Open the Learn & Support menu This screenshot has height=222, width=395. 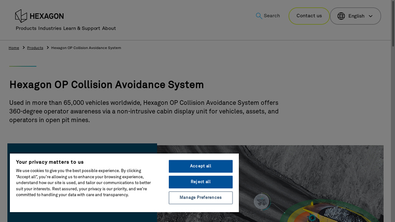81,29
